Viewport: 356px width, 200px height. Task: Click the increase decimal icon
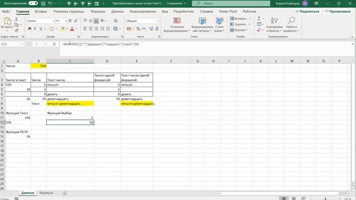point(151,28)
